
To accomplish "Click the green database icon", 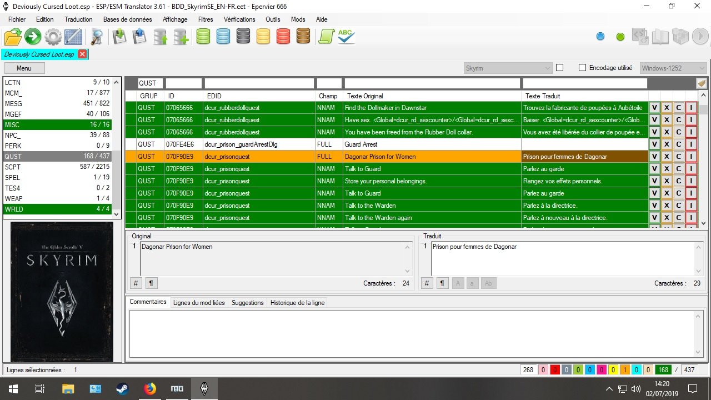I will 203,37.
